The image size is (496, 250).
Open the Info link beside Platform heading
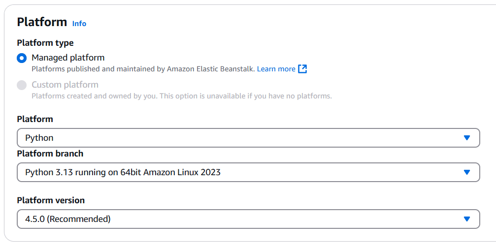79,24
